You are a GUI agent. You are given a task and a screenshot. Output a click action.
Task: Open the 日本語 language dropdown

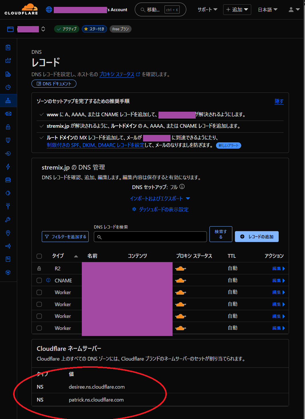268,9
